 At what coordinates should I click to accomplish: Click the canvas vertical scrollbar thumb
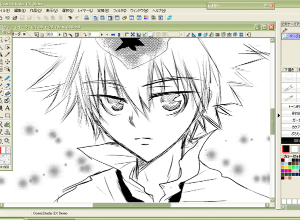tap(272, 121)
